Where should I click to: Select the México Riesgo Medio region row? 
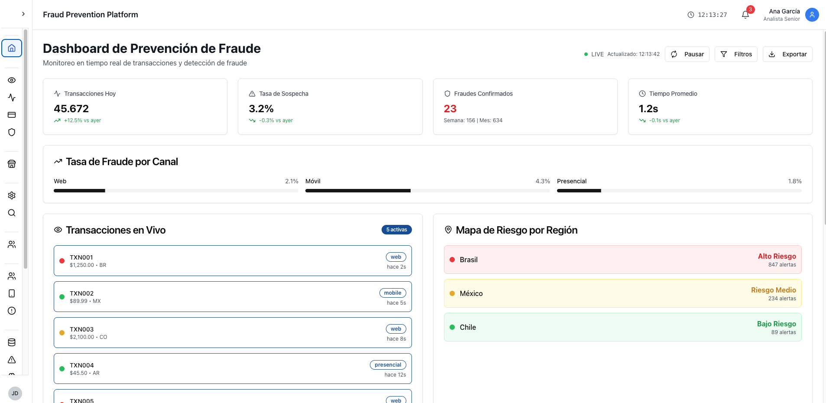pyautogui.click(x=622, y=293)
